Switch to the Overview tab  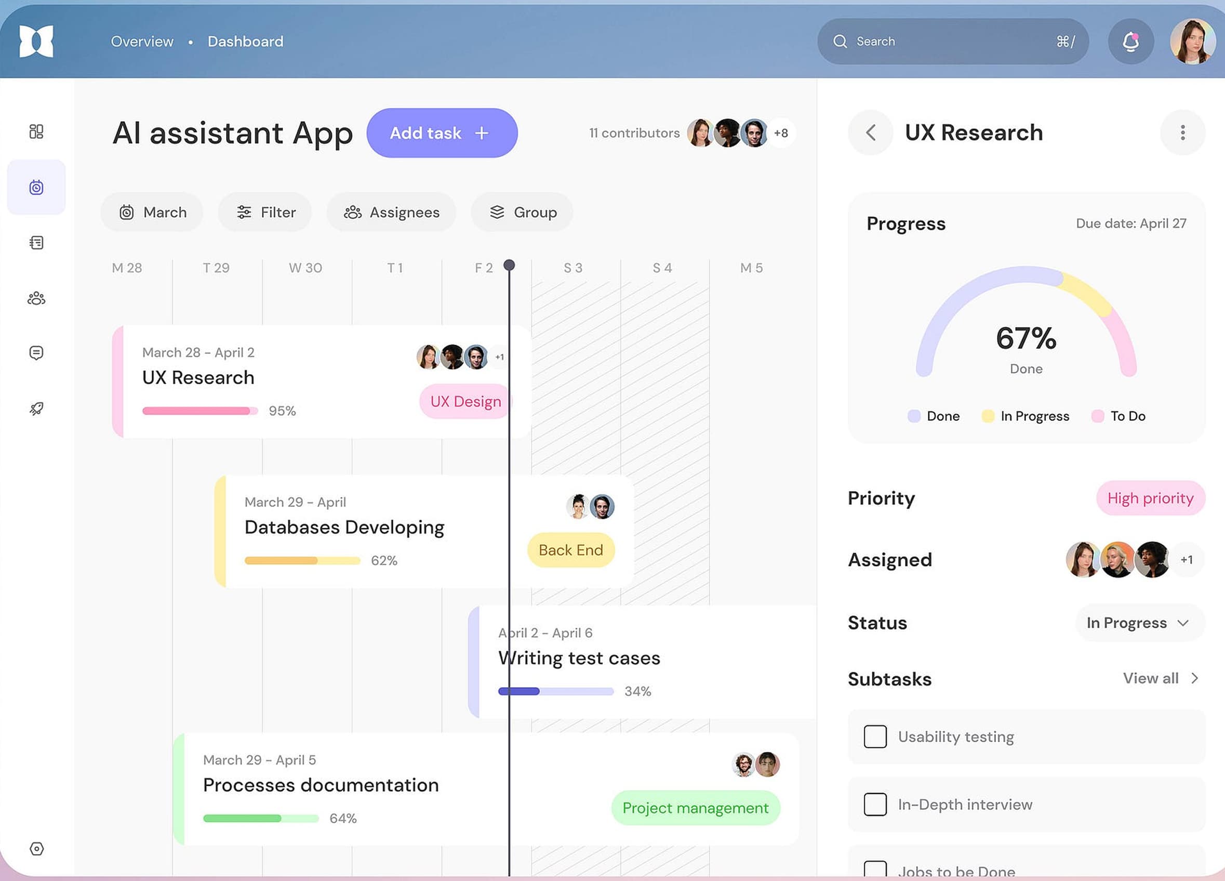[142, 41]
